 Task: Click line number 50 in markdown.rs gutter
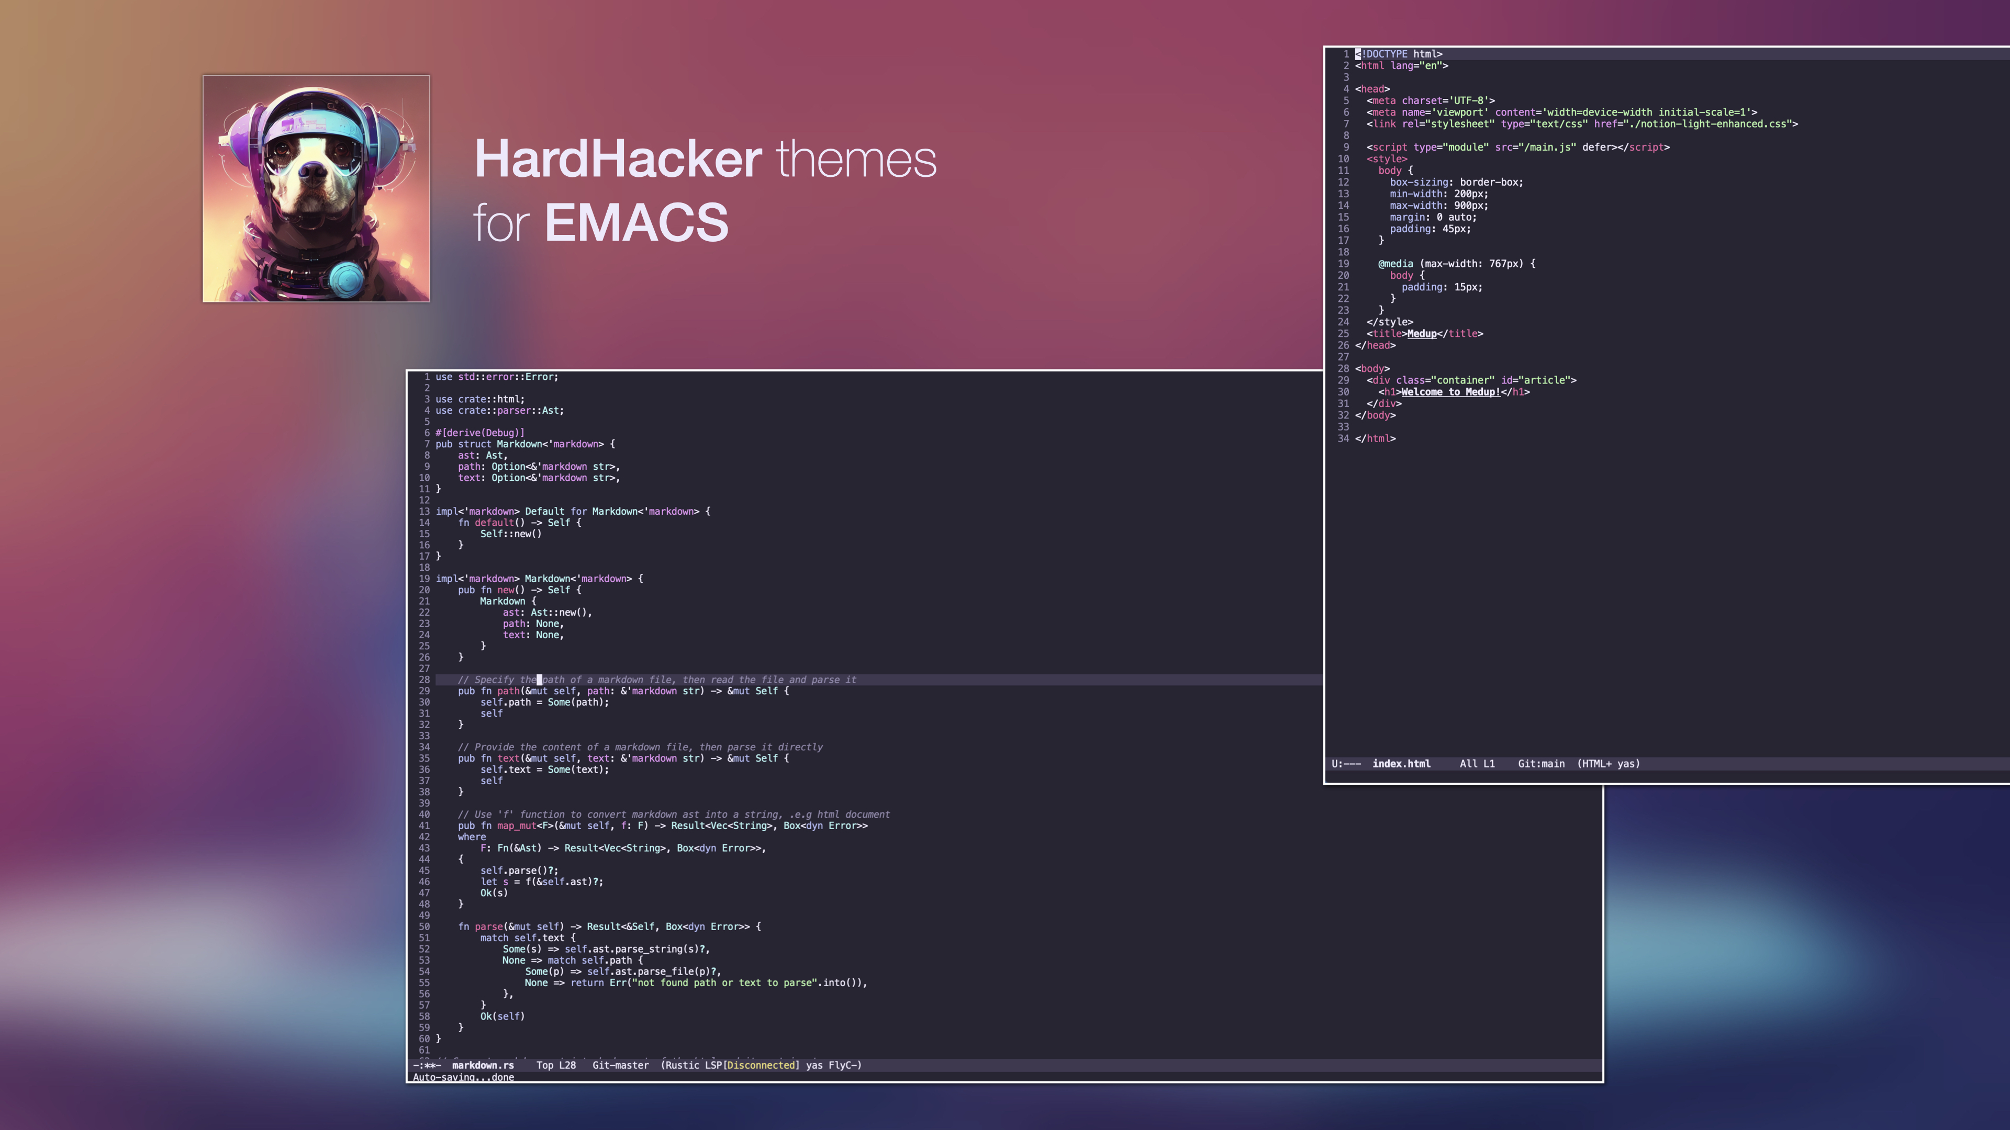point(423,926)
